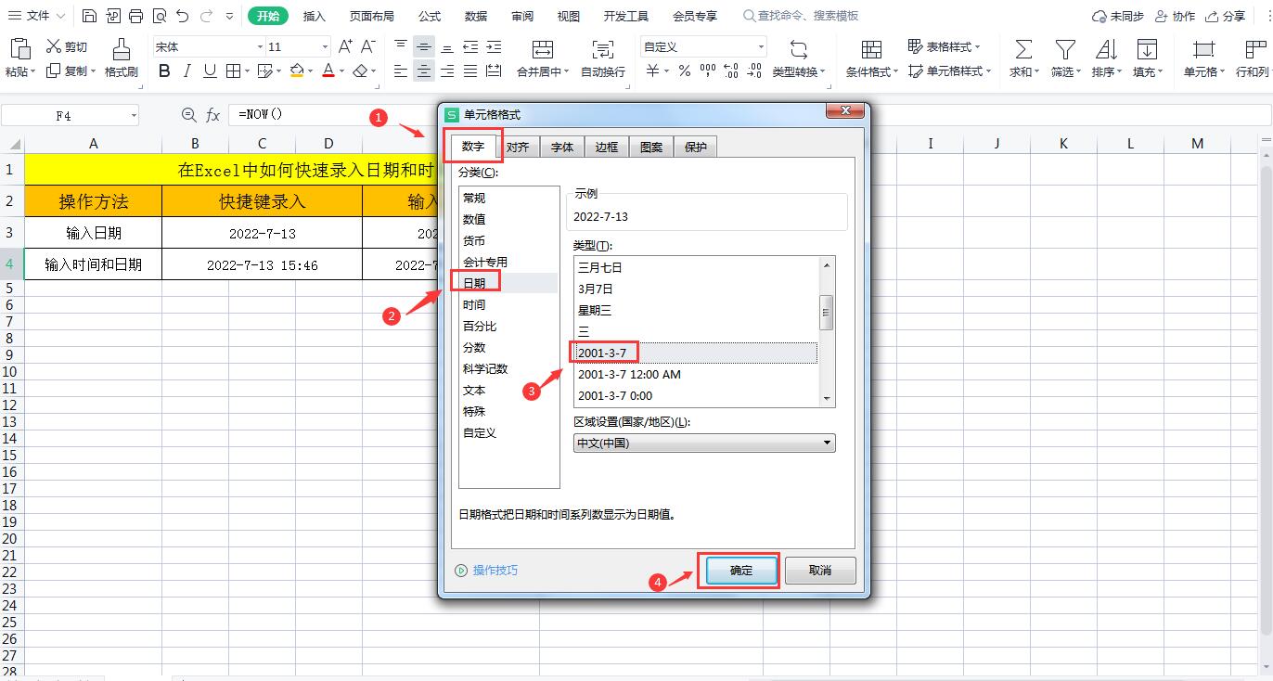Cancel the dialog with 取消
Screen dimensions: 1273x681
(x=819, y=571)
